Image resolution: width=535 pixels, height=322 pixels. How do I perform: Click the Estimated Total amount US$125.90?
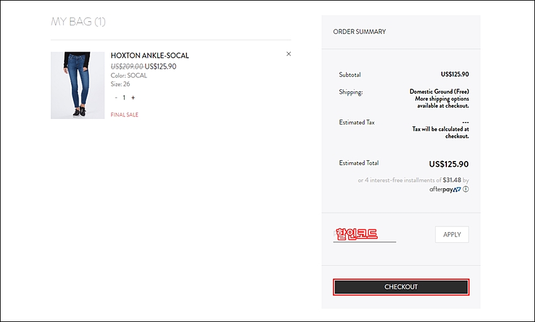(x=449, y=164)
